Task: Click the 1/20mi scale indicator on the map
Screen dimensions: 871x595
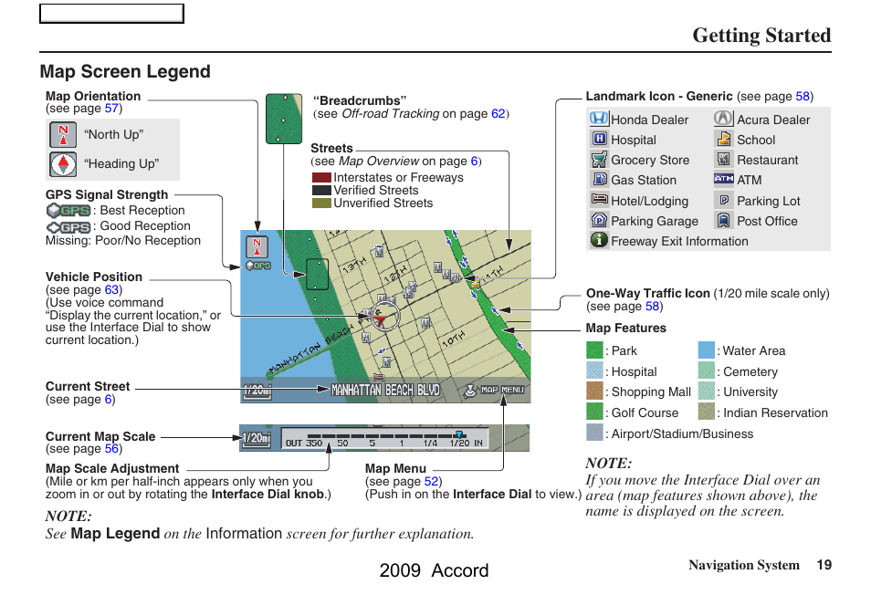Action: tap(257, 391)
